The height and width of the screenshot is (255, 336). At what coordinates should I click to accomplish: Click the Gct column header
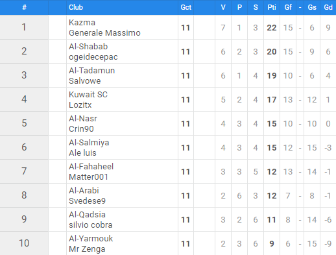pyautogui.click(x=186, y=7)
